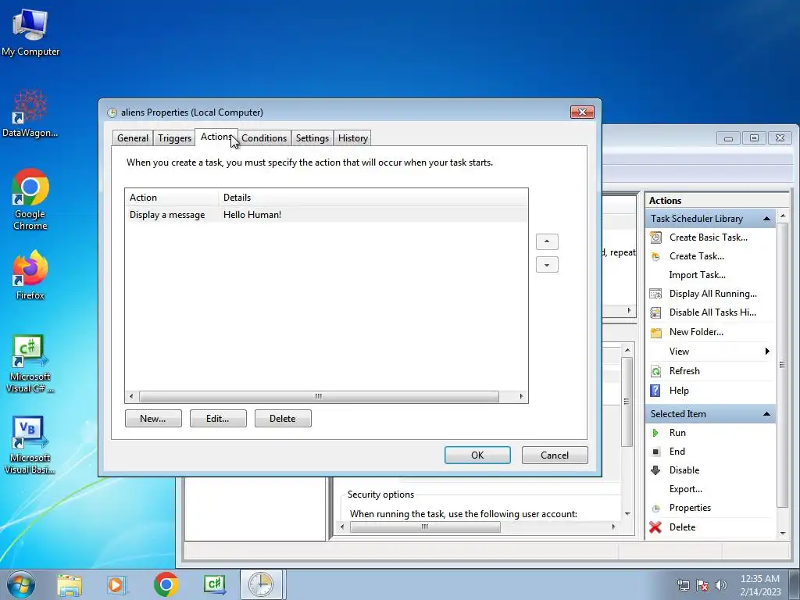Viewport: 800px width, 600px height.
Task: Open the History tab
Action: 352,138
